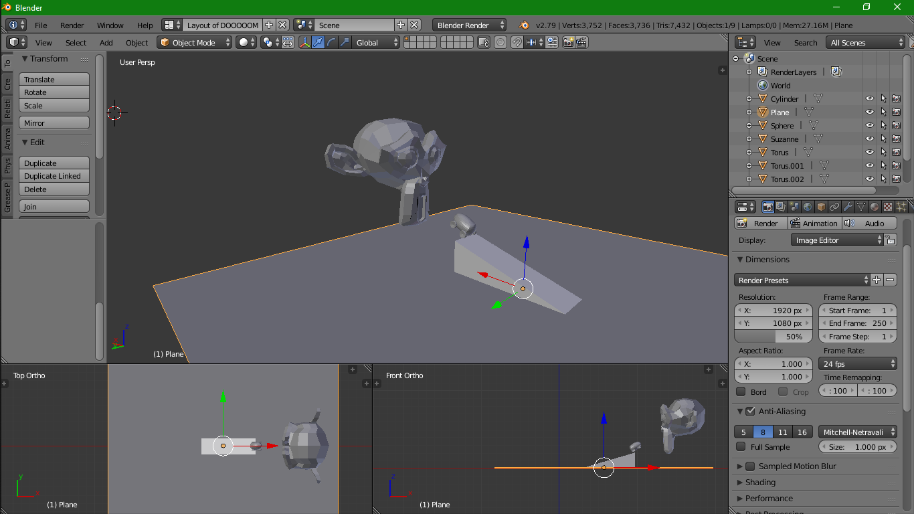This screenshot has height=514, width=914.
Task: Open the Scene properties tab icon
Action: pyautogui.click(x=794, y=207)
